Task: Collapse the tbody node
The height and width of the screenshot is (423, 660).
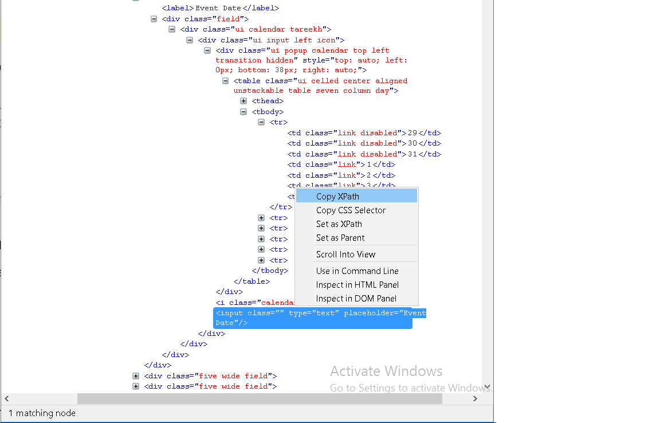Action: point(243,111)
